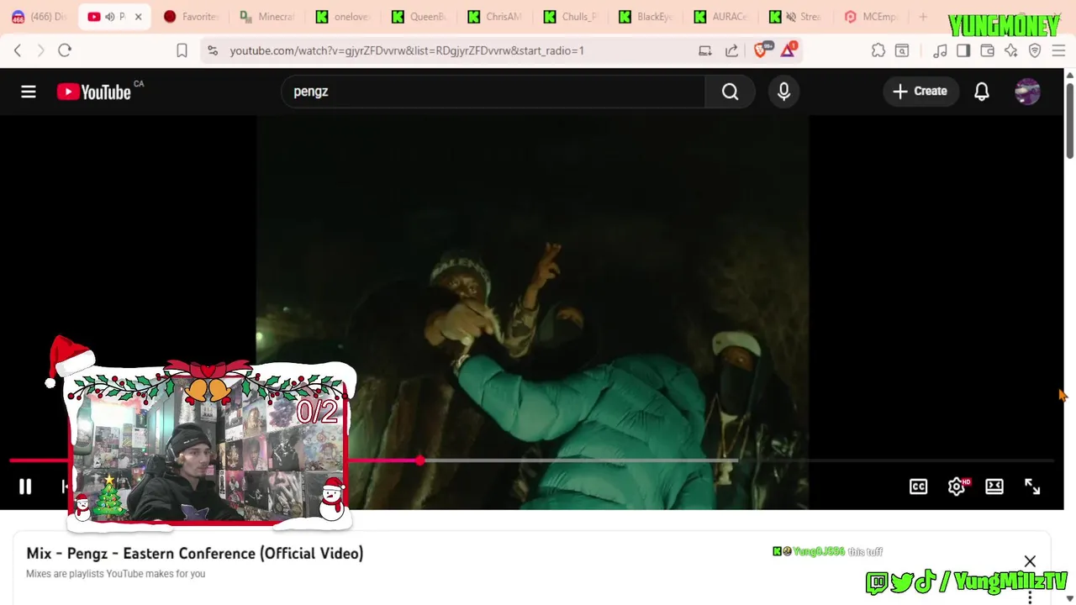The height and width of the screenshot is (605, 1076).
Task: Click into the search field containing pengz
Action: 493,92
